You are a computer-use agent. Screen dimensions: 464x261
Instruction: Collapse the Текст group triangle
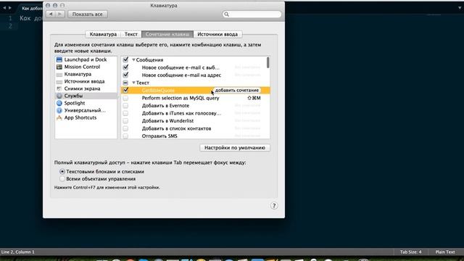[133, 83]
